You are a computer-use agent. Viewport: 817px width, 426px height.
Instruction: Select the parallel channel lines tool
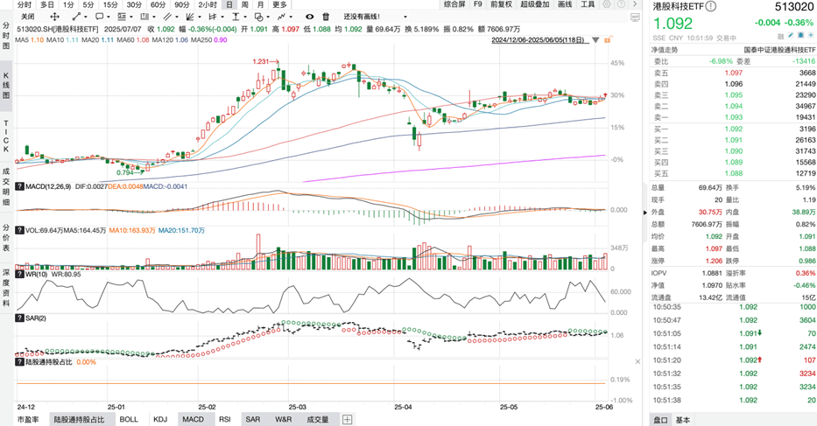[168, 17]
